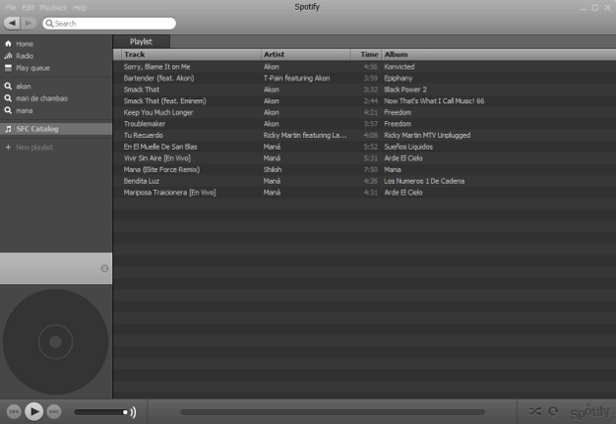This screenshot has height=424, width=616.
Task: Go forward with the right arrow button
Action: point(28,23)
